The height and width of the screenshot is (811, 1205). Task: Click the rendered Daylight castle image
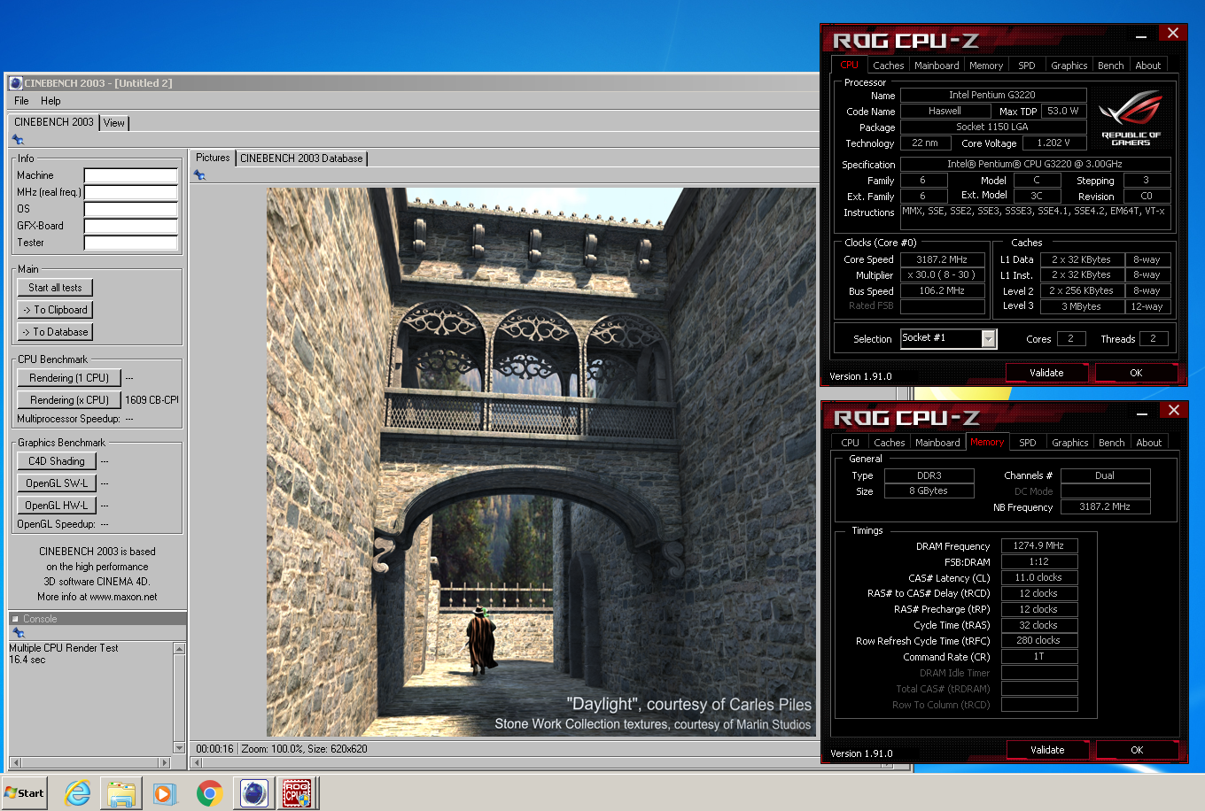(541, 461)
